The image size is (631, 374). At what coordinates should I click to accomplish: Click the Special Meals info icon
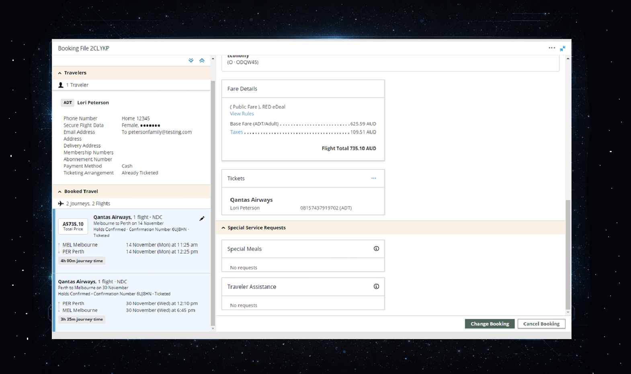coord(376,249)
